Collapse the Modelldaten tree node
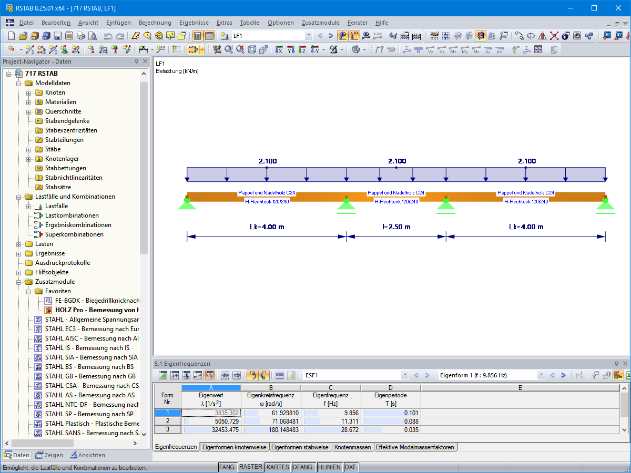 (x=19, y=83)
